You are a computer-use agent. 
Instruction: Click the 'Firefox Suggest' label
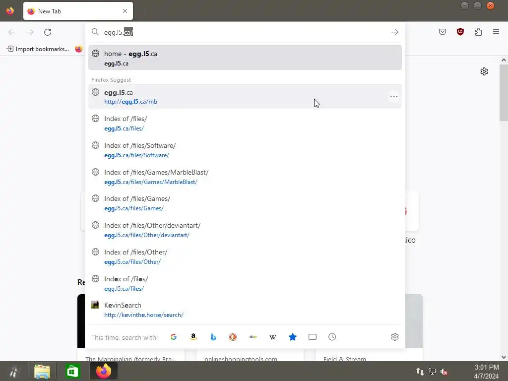[x=111, y=80]
